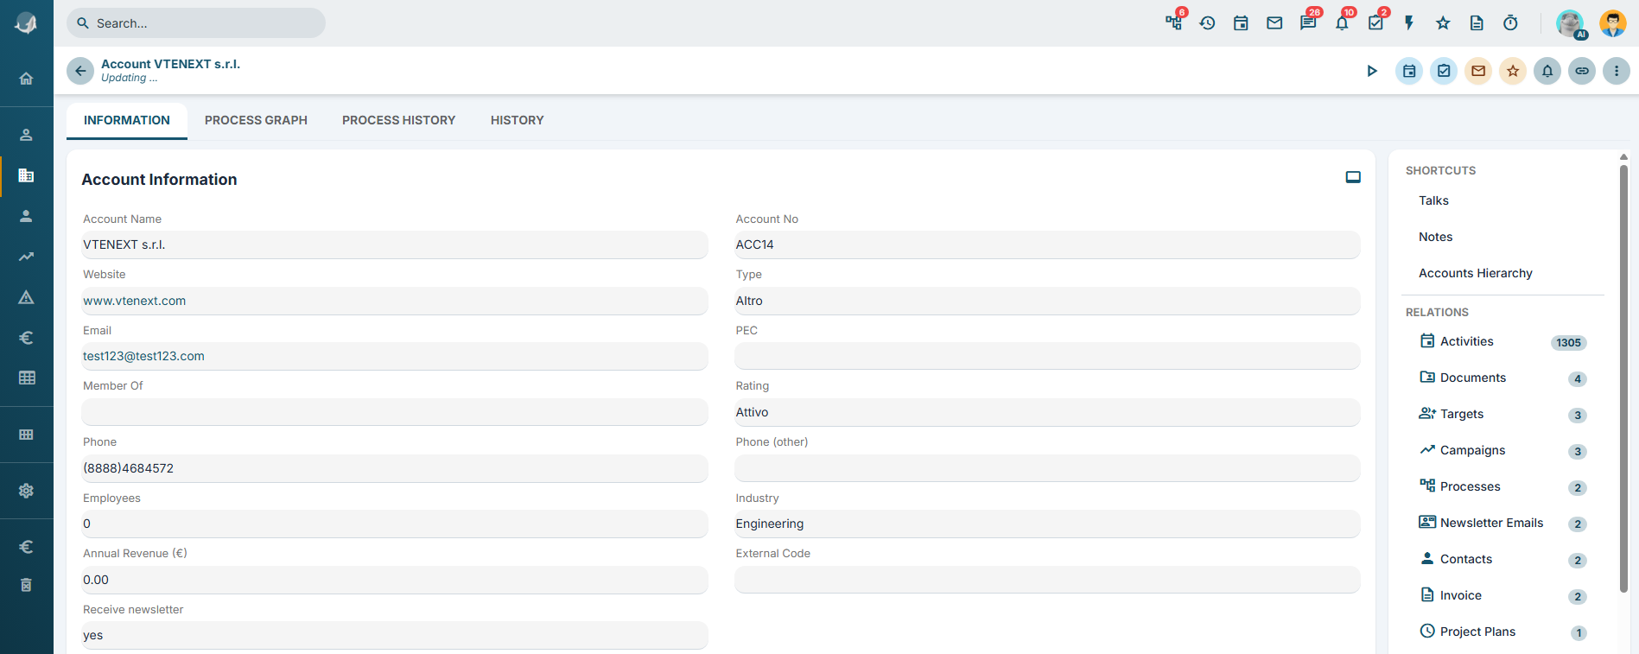Screen dimensions: 1639x654
Task: Open the trending chart icon in sidebar
Action: click(x=26, y=257)
